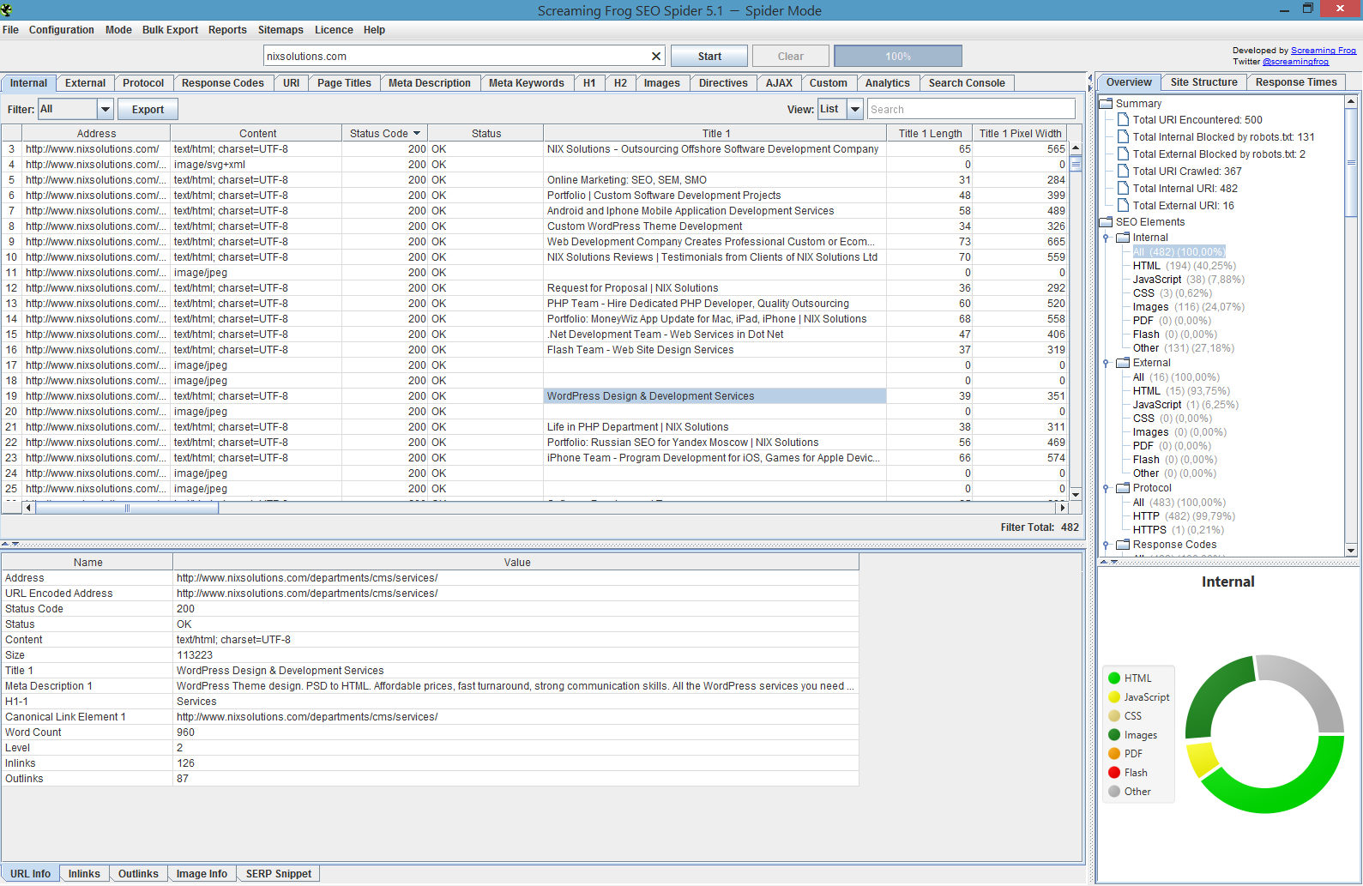Click the Overview panel scroll up arrow
Screen dimensions: 1363x886
1351,101
